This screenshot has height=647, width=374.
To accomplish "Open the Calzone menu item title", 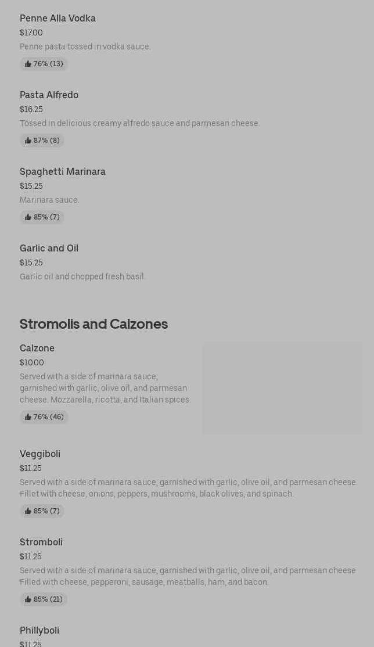I will pyautogui.click(x=37, y=348).
